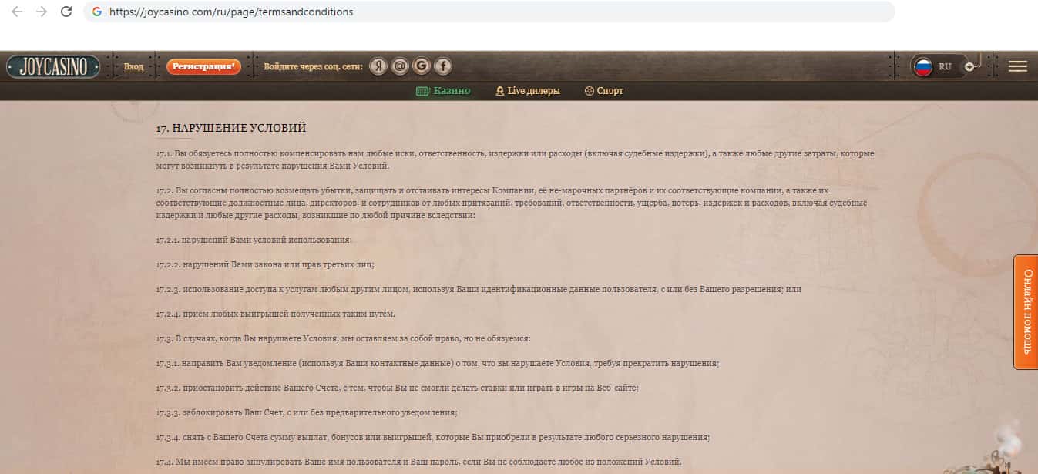The width and height of the screenshot is (1038, 474).
Task: Click line 17.3 В случаях, когда Вы нарушаете
Action: pos(343,338)
